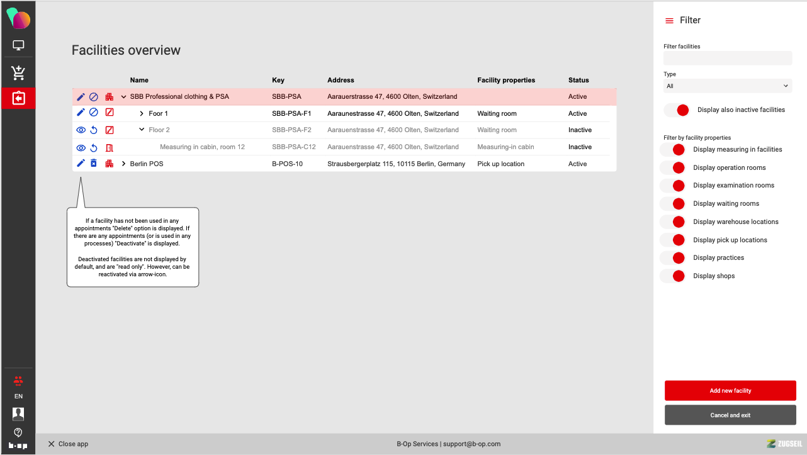Reactivate Floor 2 via arrow icon
807x455 pixels.
coord(93,130)
